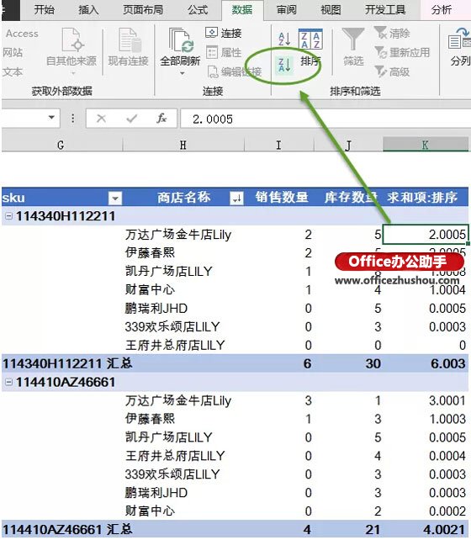The width and height of the screenshot is (471, 540).
Task: Select column G header
Action: [x=61, y=146]
